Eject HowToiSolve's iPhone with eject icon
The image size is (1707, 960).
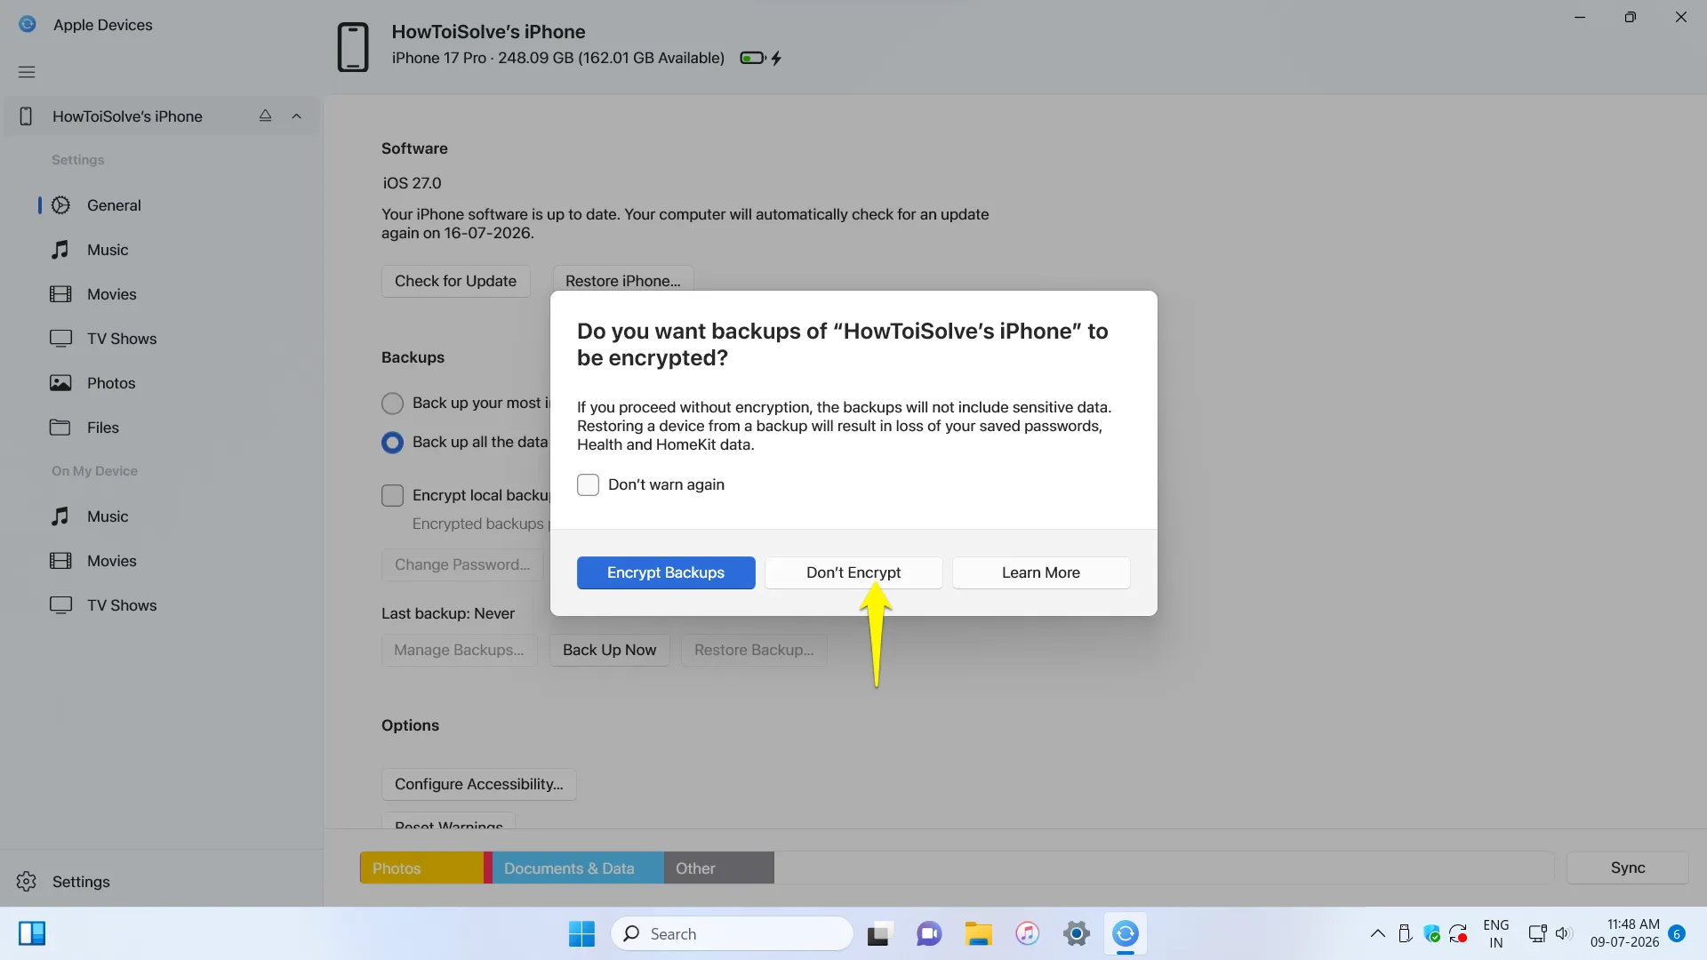coord(265,116)
